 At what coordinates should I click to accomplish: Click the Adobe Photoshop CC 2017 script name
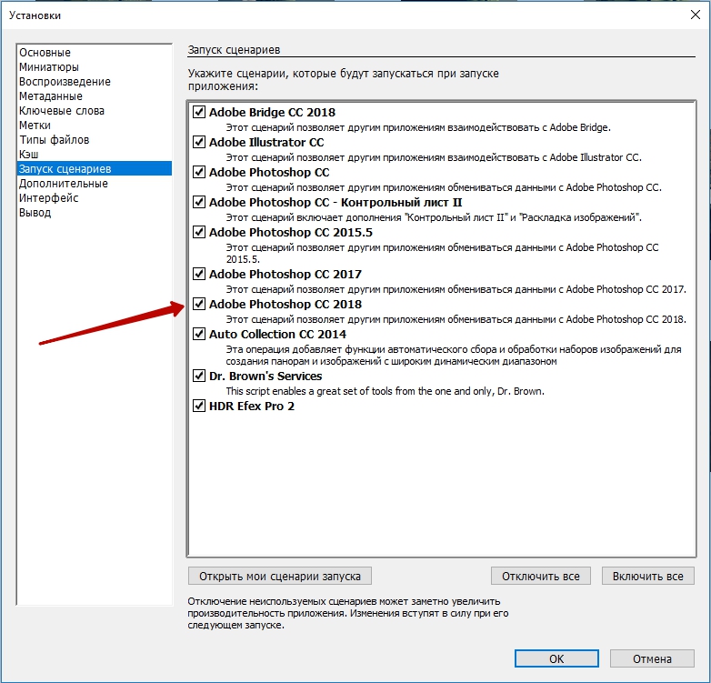[x=285, y=274]
